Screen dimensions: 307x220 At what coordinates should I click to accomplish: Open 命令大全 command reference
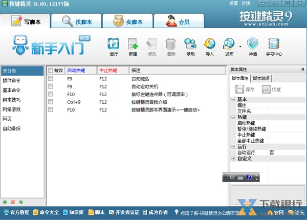[x=46, y=212]
